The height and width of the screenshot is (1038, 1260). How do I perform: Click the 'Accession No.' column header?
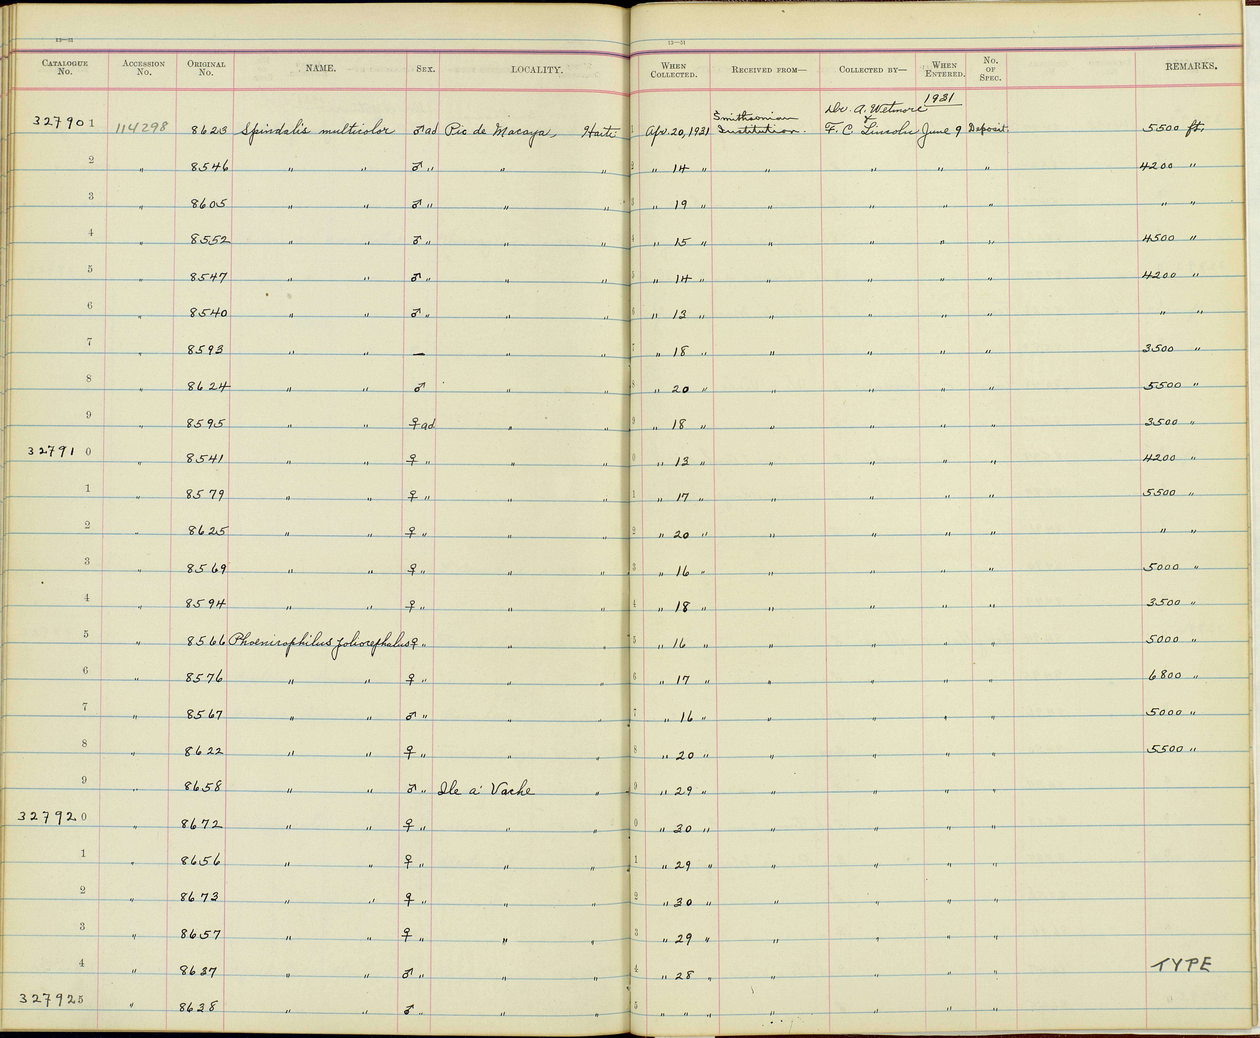(x=144, y=68)
